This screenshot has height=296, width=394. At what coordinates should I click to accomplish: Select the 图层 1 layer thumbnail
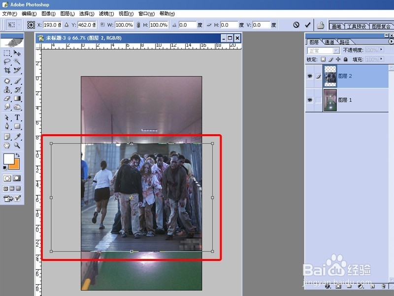330,100
